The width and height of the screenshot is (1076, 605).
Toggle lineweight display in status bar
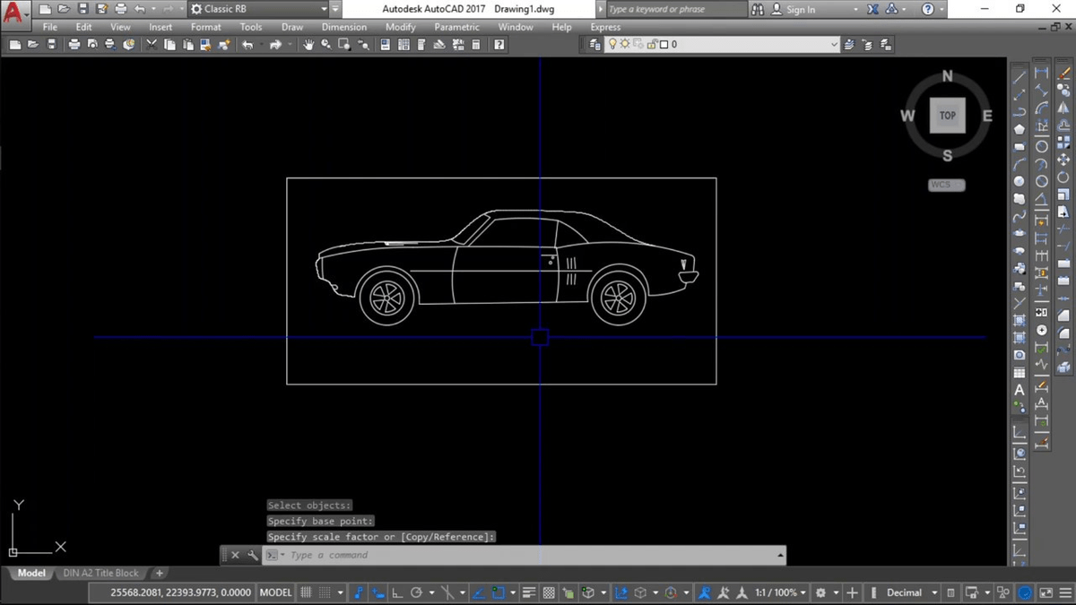[x=529, y=592]
